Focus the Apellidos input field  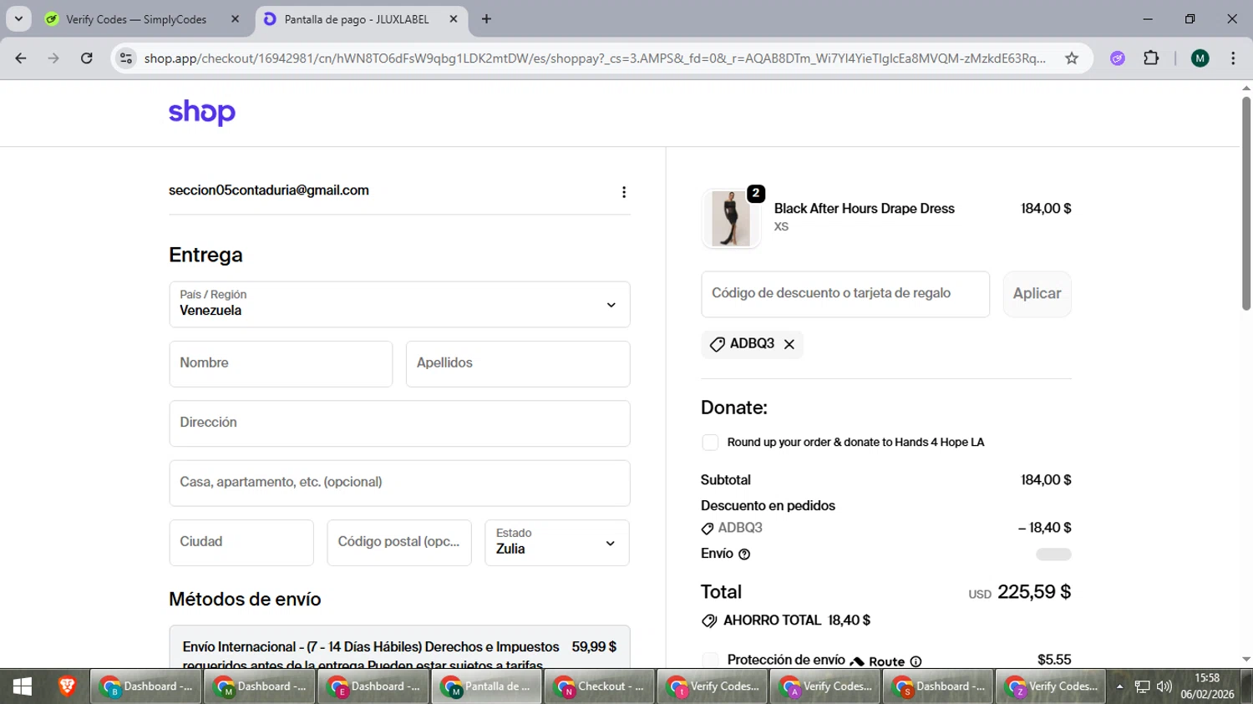tap(518, 364)
